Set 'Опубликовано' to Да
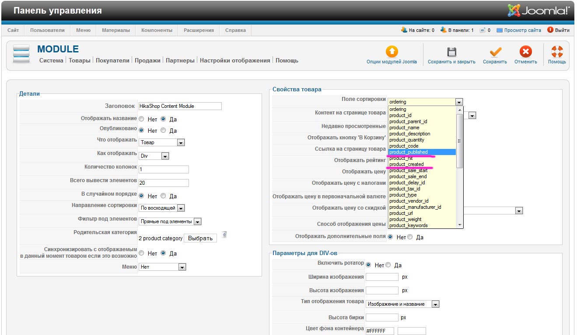Viewport: 577px width, 335px height. 163,131
